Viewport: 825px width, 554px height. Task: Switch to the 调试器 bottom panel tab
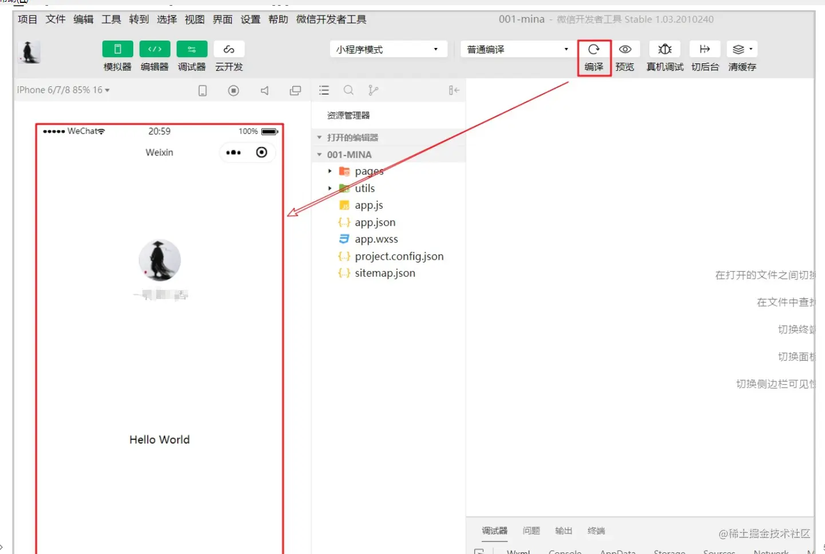click(x=494, y=531)
